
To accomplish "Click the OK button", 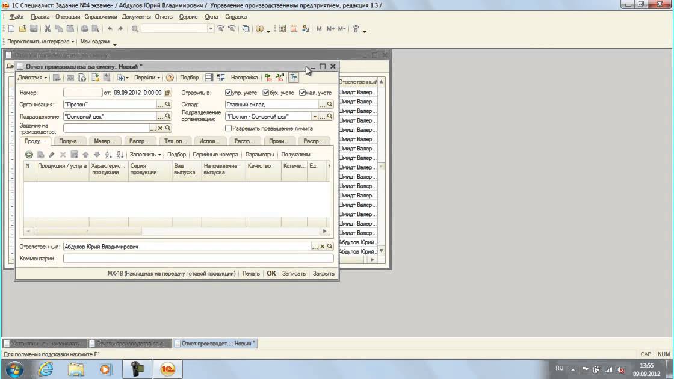I will point(271,273).
